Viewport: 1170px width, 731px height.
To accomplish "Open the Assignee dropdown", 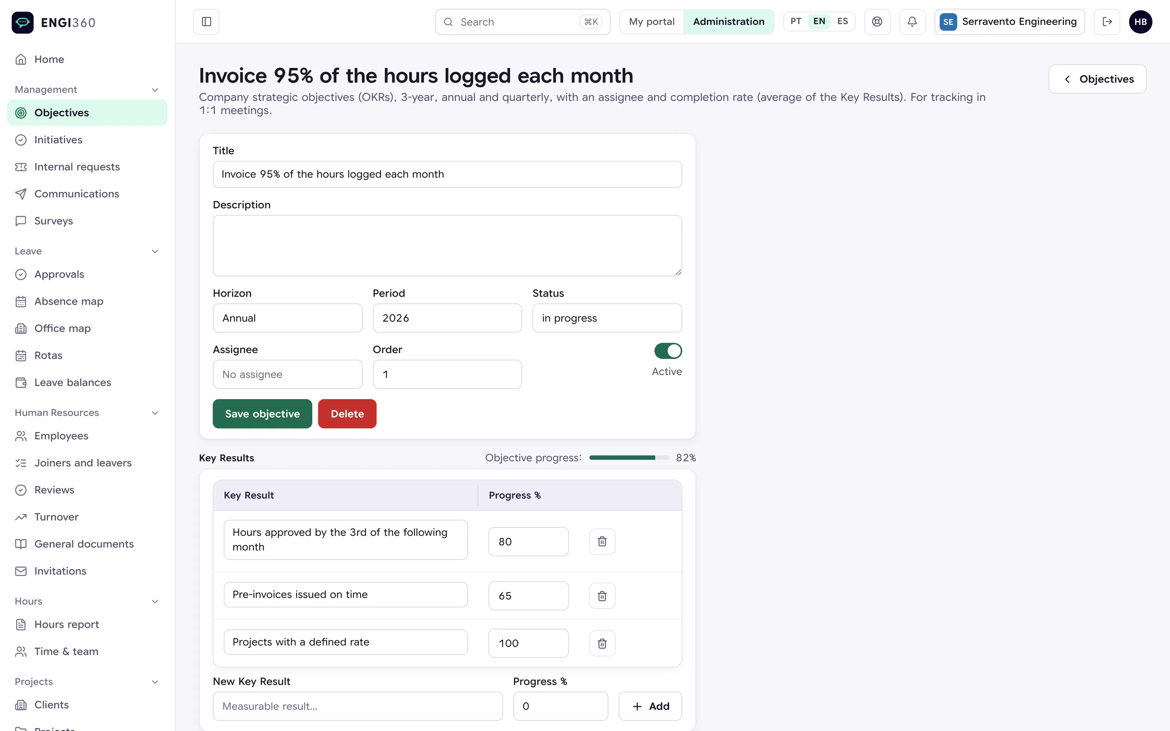I will [x=287, y=374].
